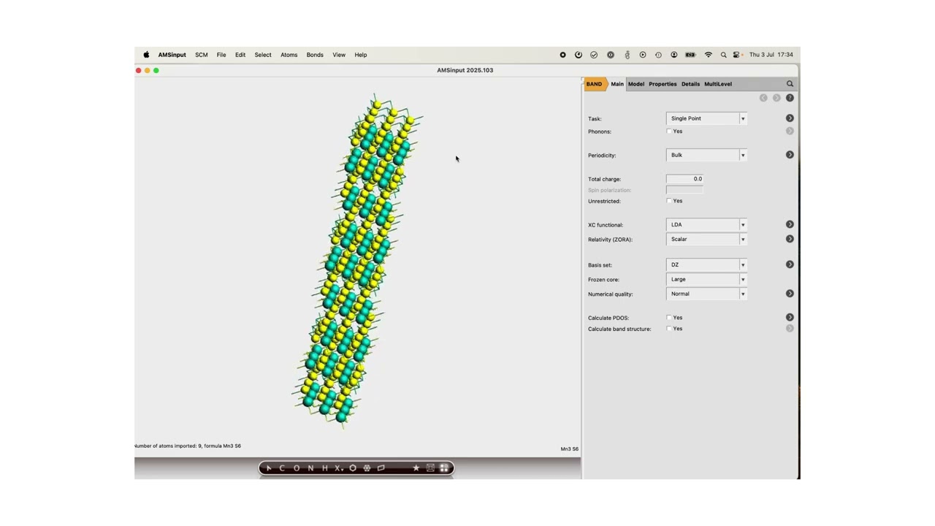Click the Mn3 S6 formula label
The image size is (935, 526).
point(570,449)
